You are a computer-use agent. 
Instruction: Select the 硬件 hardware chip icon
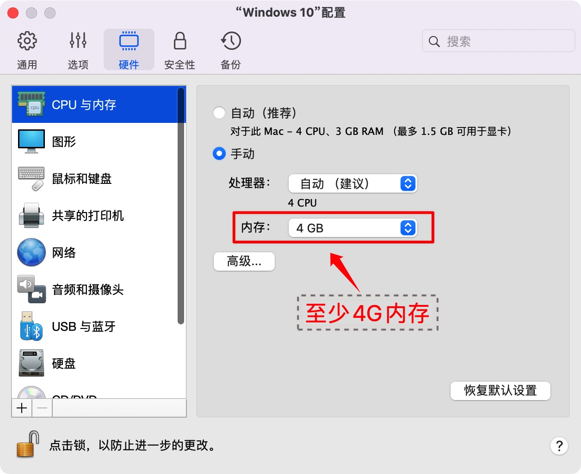tap(129, 41)
